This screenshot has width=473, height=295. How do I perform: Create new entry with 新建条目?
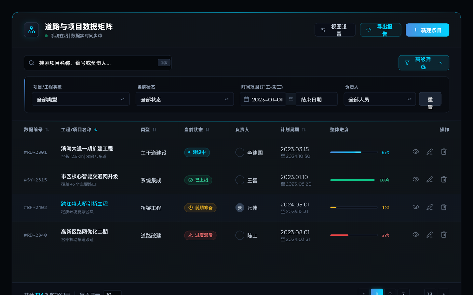427,30
